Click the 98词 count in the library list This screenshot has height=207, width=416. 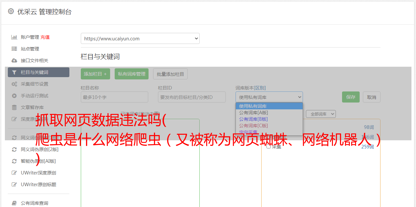point(369,127)
